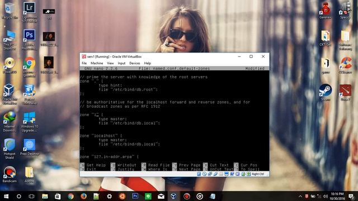The width and height of the screenshot is (358, 201).
Task: Open Bandicam desktop shortcut
Action: click(x=10, y=174)
